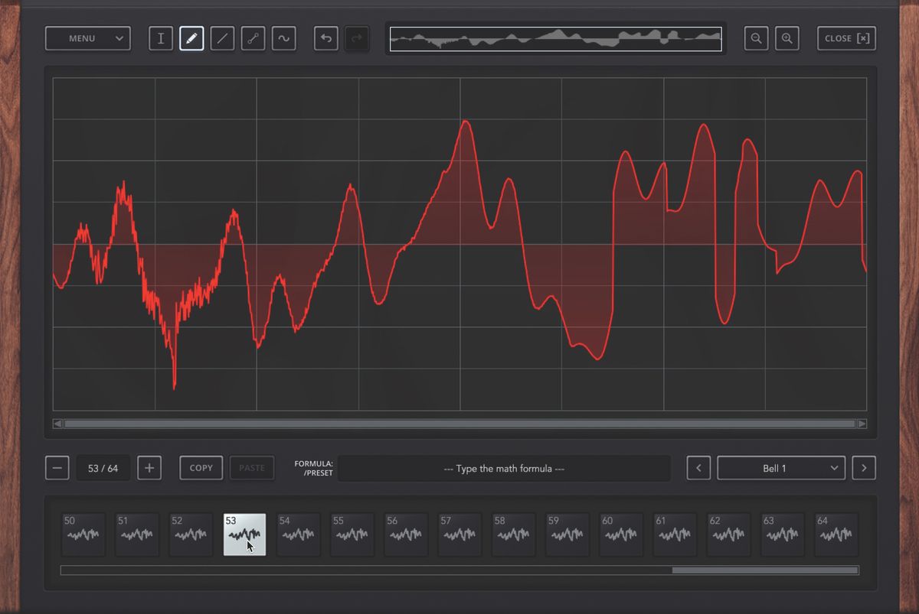Redo the last edit
Image resolution: width=919 pixels, height=614 pixels.
tap(357, 38)
